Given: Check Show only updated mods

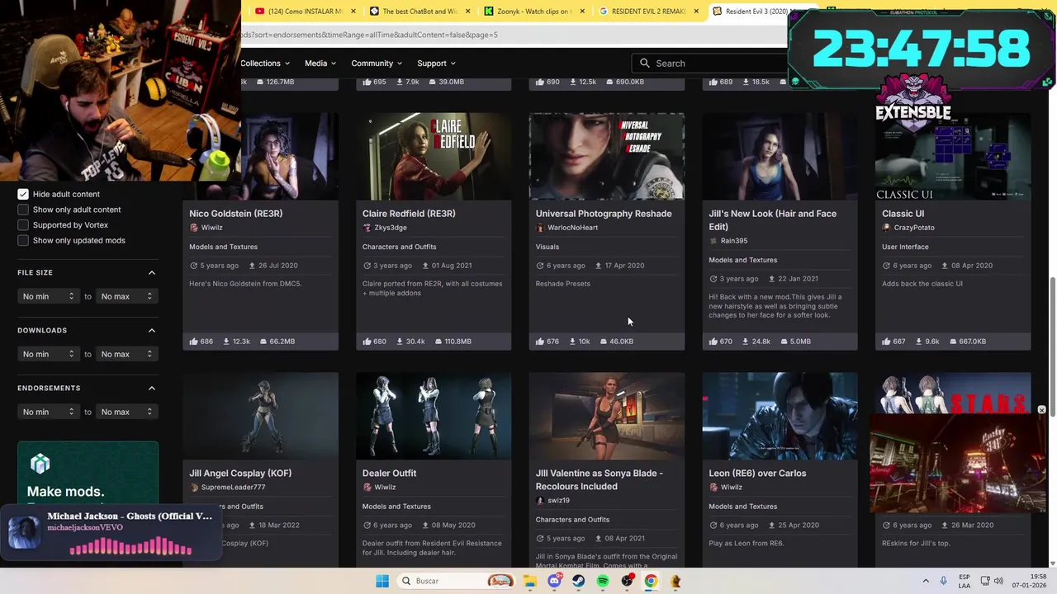Looking at the screenshot, I should pos(23,240).
